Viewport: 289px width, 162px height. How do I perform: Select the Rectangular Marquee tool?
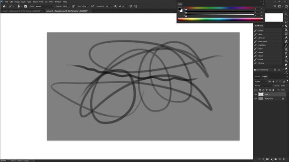click(286, 18)
